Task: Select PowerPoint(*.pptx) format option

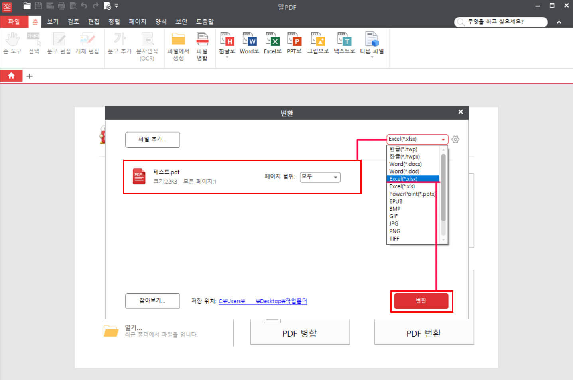Action: (413, 194)
